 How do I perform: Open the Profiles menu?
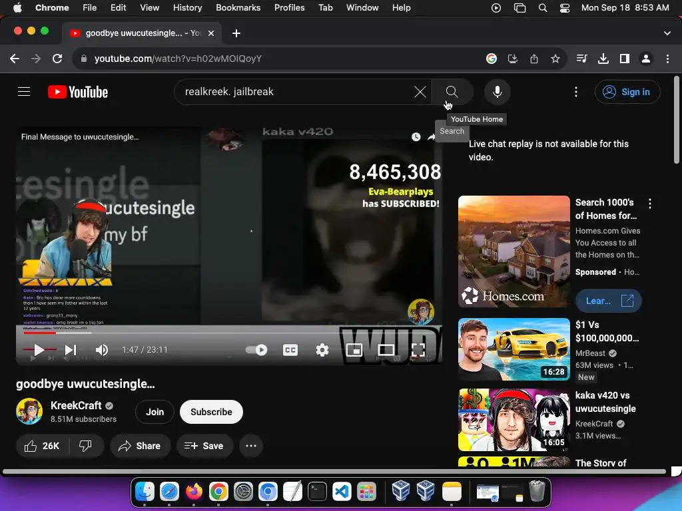click(289, 7)
